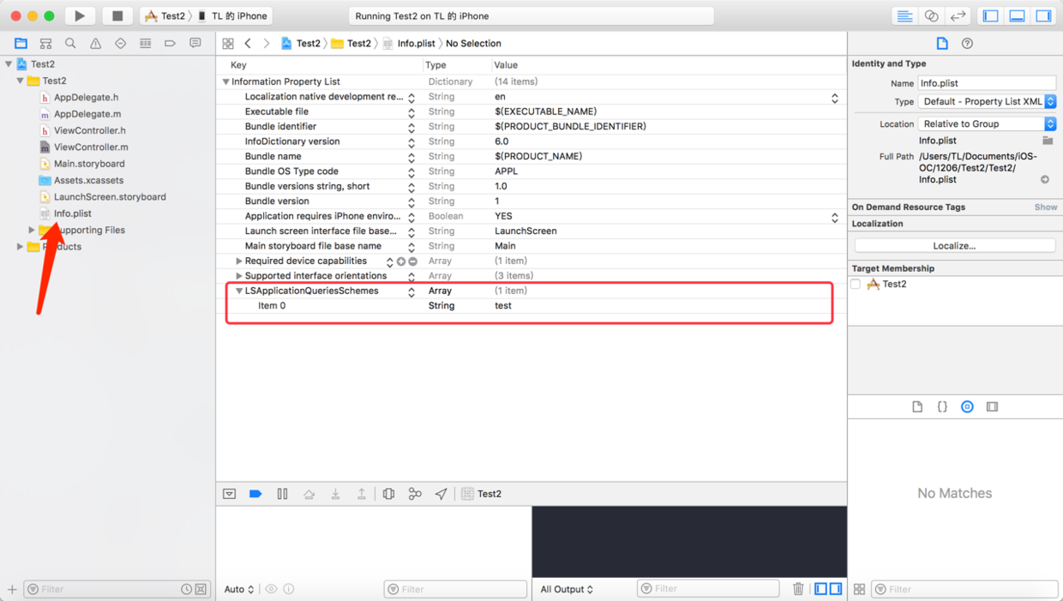Toggle breakpoints activation

point(255,494)
